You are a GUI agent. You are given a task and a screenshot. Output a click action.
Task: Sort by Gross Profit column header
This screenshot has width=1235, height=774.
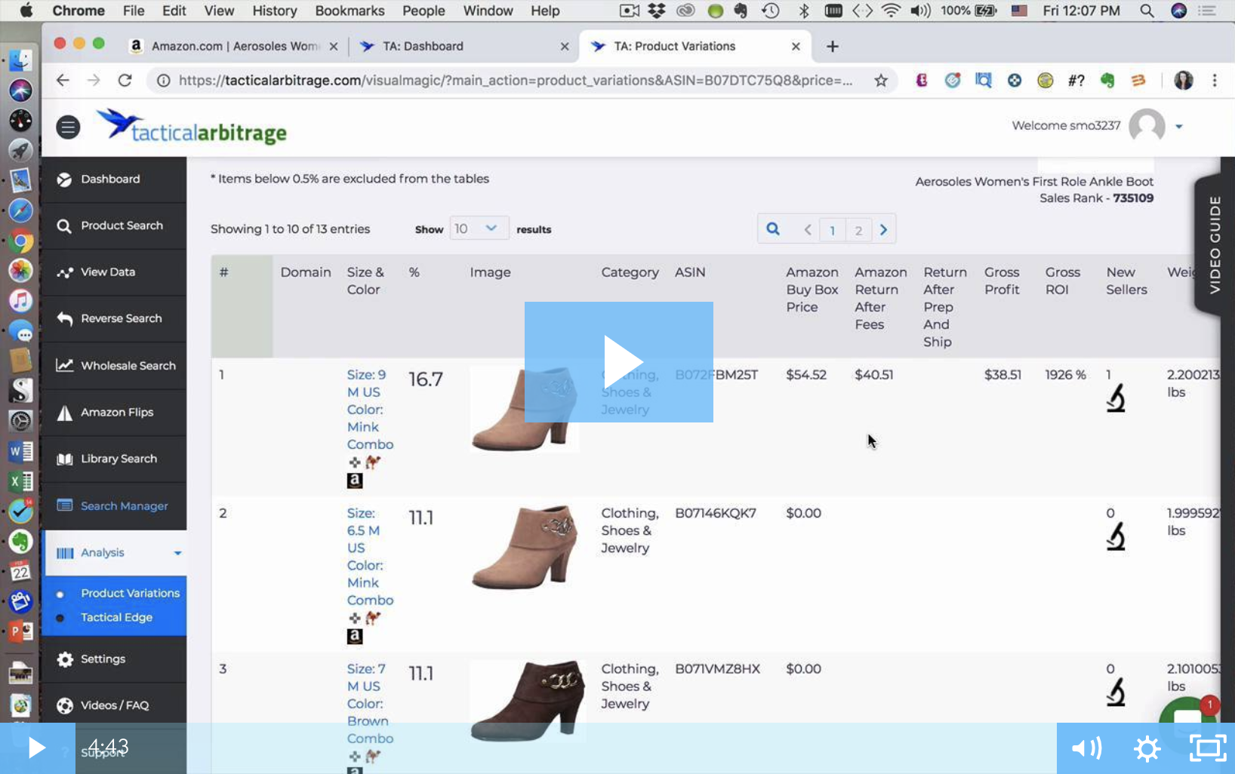click(x=1002, y=281)
